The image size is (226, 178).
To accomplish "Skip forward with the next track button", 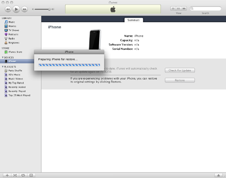I will click(x=24, y=9).
